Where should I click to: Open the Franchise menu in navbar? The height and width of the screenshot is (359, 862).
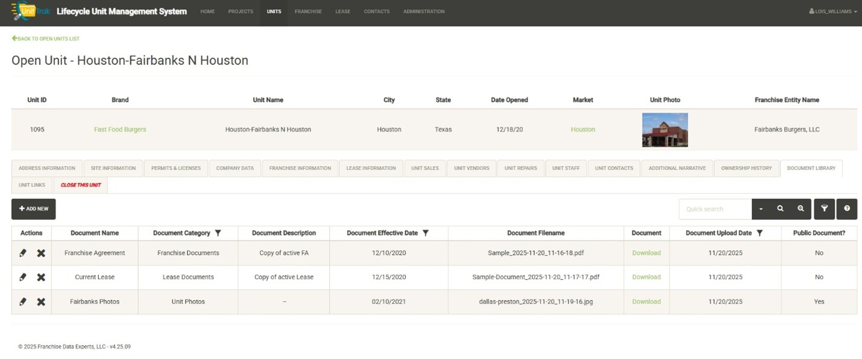308,11
